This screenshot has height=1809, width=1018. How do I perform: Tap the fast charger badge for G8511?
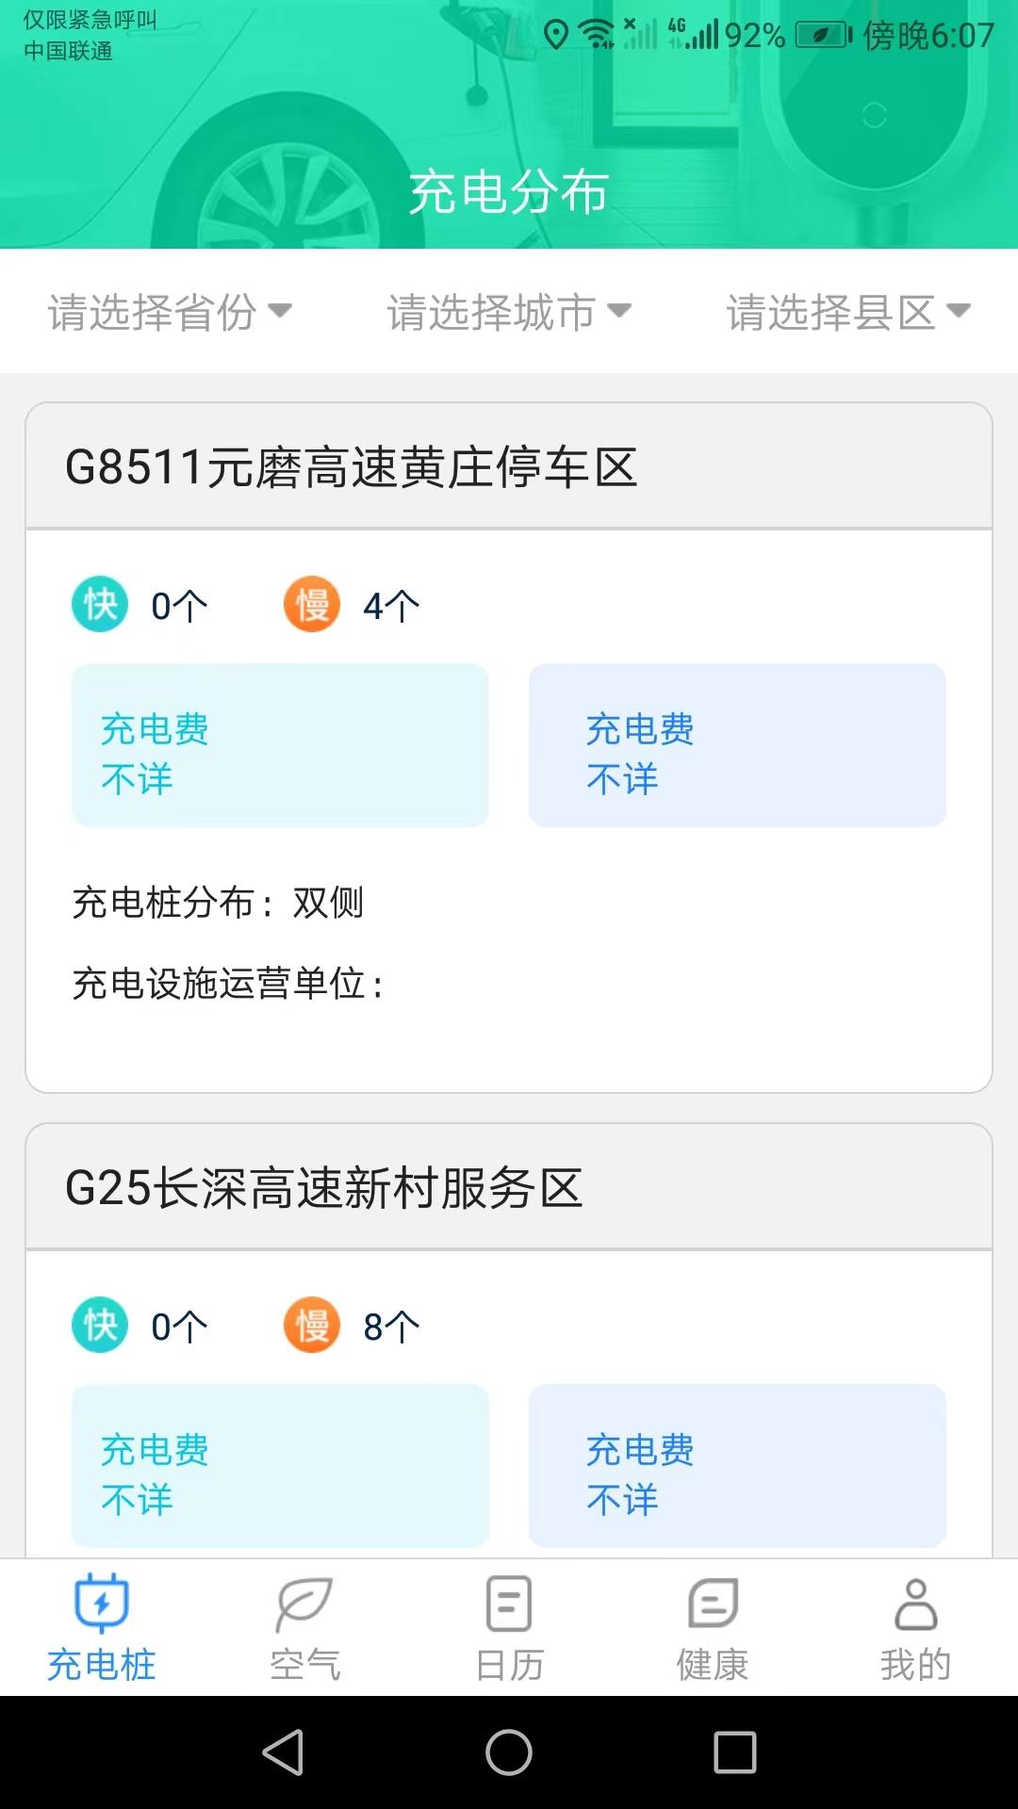100,604
